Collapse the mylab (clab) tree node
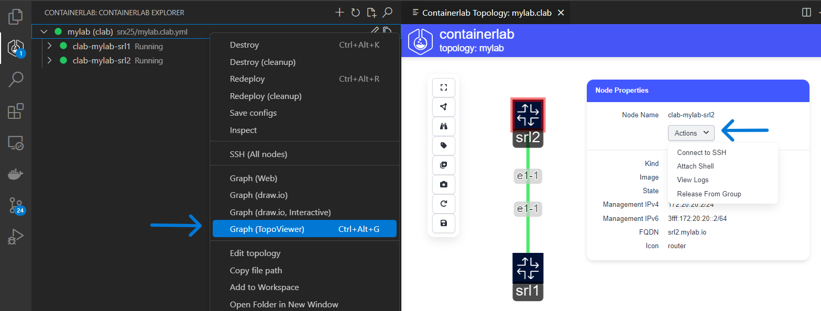The image size is (821, 311). point(44,32)
